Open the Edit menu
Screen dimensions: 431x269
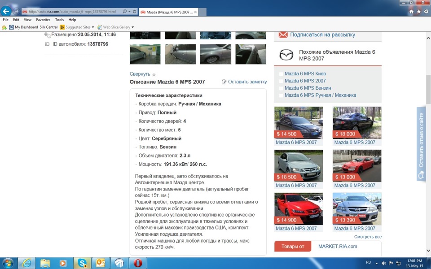(16, 20)
